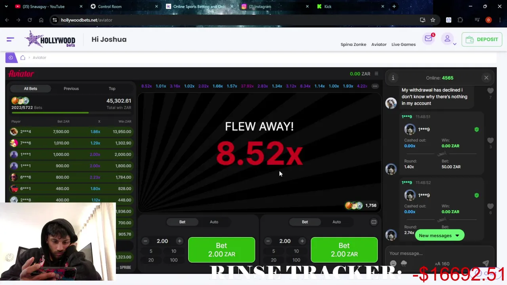Screen dimensions: 507x285
Task: Open browser extensions puzzle icon
Action: [x=460, y=20]
